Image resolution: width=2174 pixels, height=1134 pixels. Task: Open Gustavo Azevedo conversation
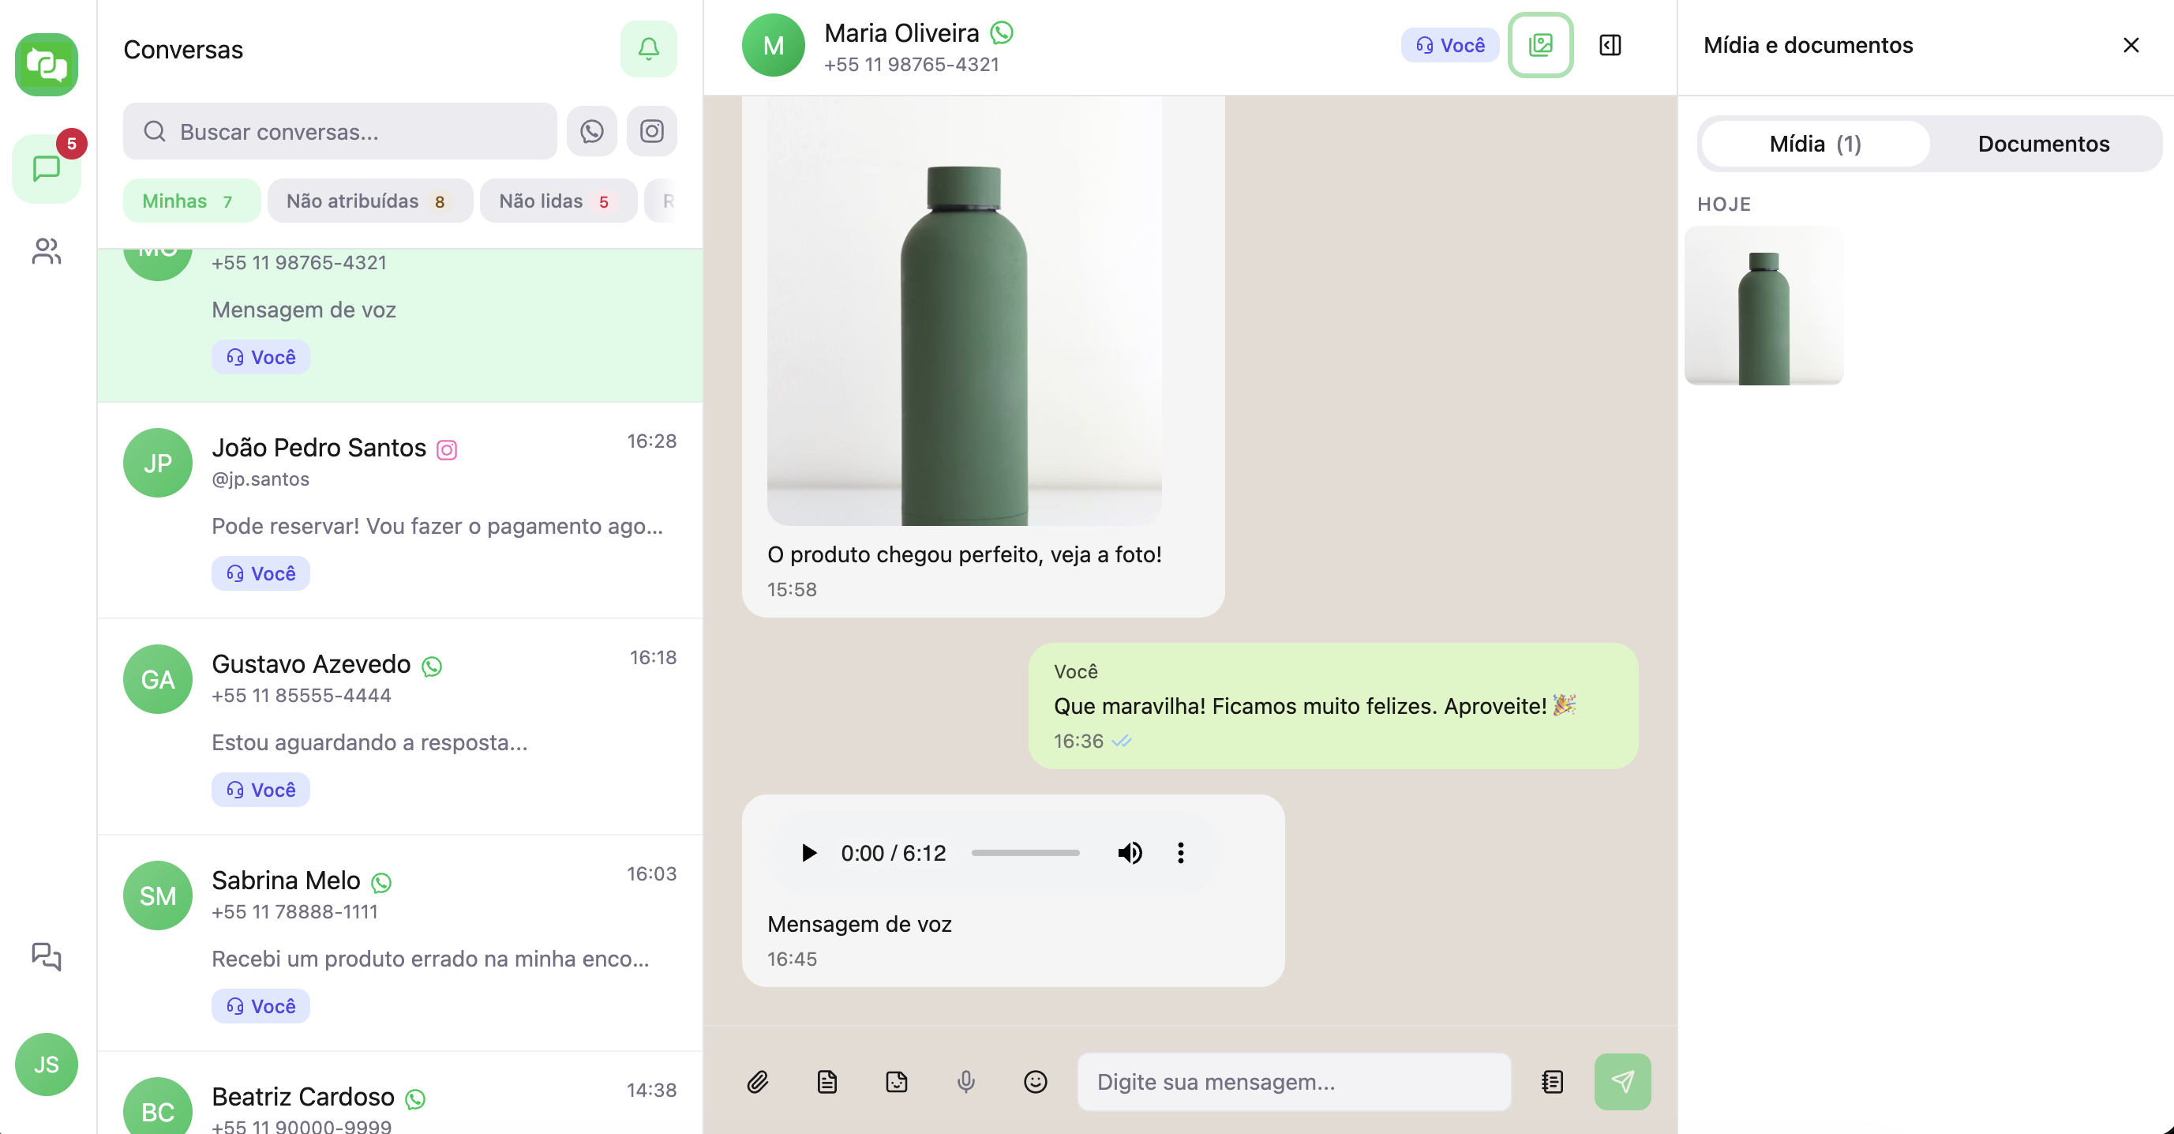tap(400, 727)
